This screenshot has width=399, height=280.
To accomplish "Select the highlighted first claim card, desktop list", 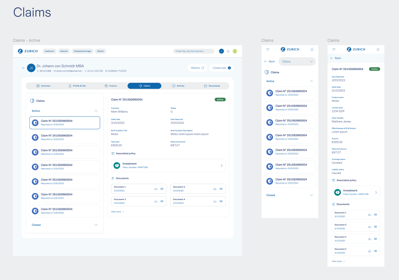I will (x=65, y=123).
